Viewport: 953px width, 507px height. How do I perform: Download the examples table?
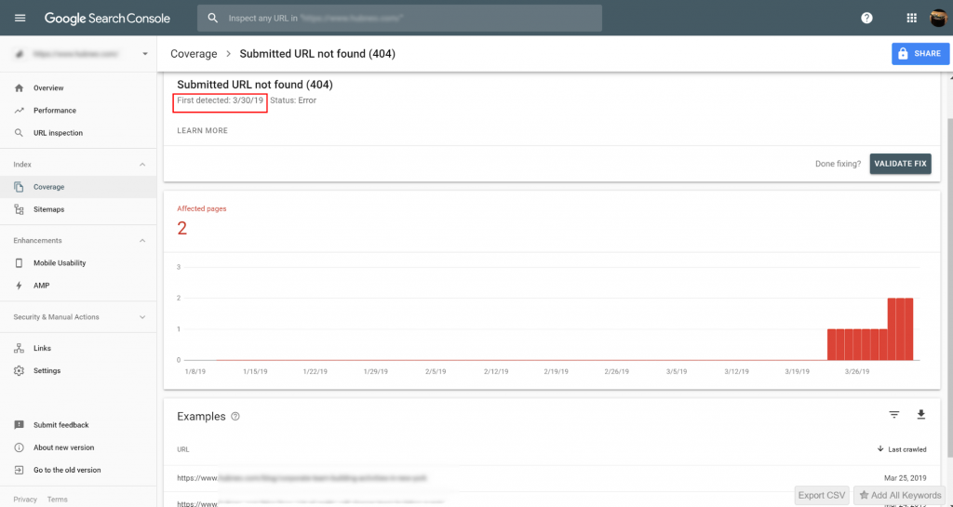pos(920,415)
